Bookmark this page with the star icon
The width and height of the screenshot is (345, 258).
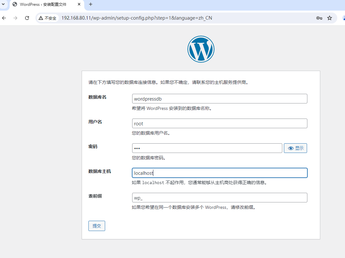click(x=329, y=18)
